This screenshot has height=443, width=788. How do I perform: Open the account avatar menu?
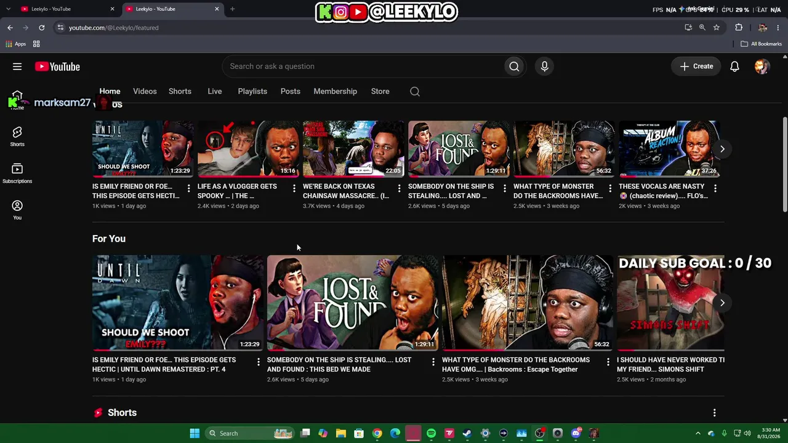[762, 66]
